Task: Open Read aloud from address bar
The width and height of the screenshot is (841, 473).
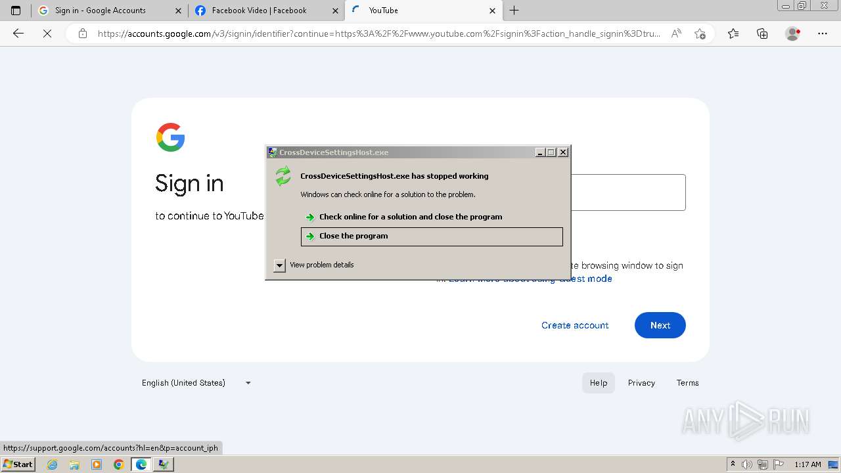Action: tap(676, 34)
